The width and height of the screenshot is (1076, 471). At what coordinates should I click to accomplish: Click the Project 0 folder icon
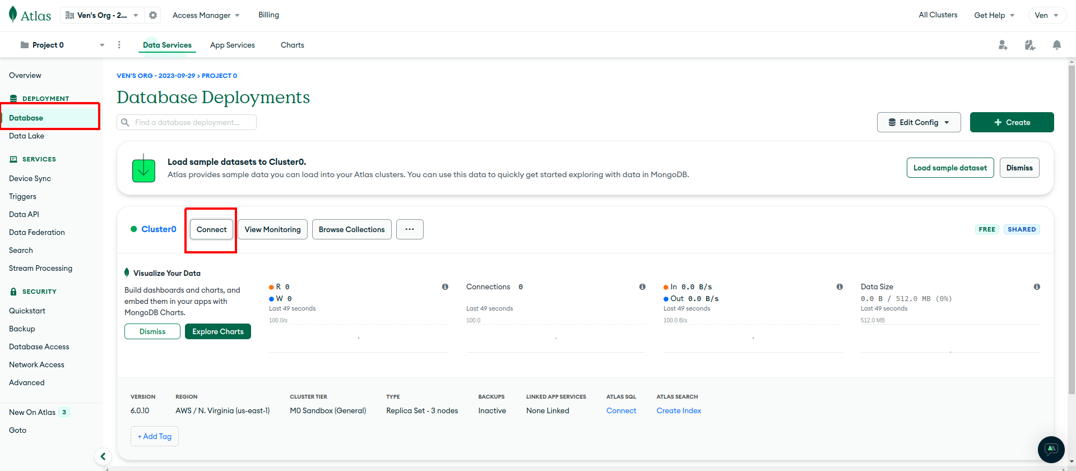(25, 45)
